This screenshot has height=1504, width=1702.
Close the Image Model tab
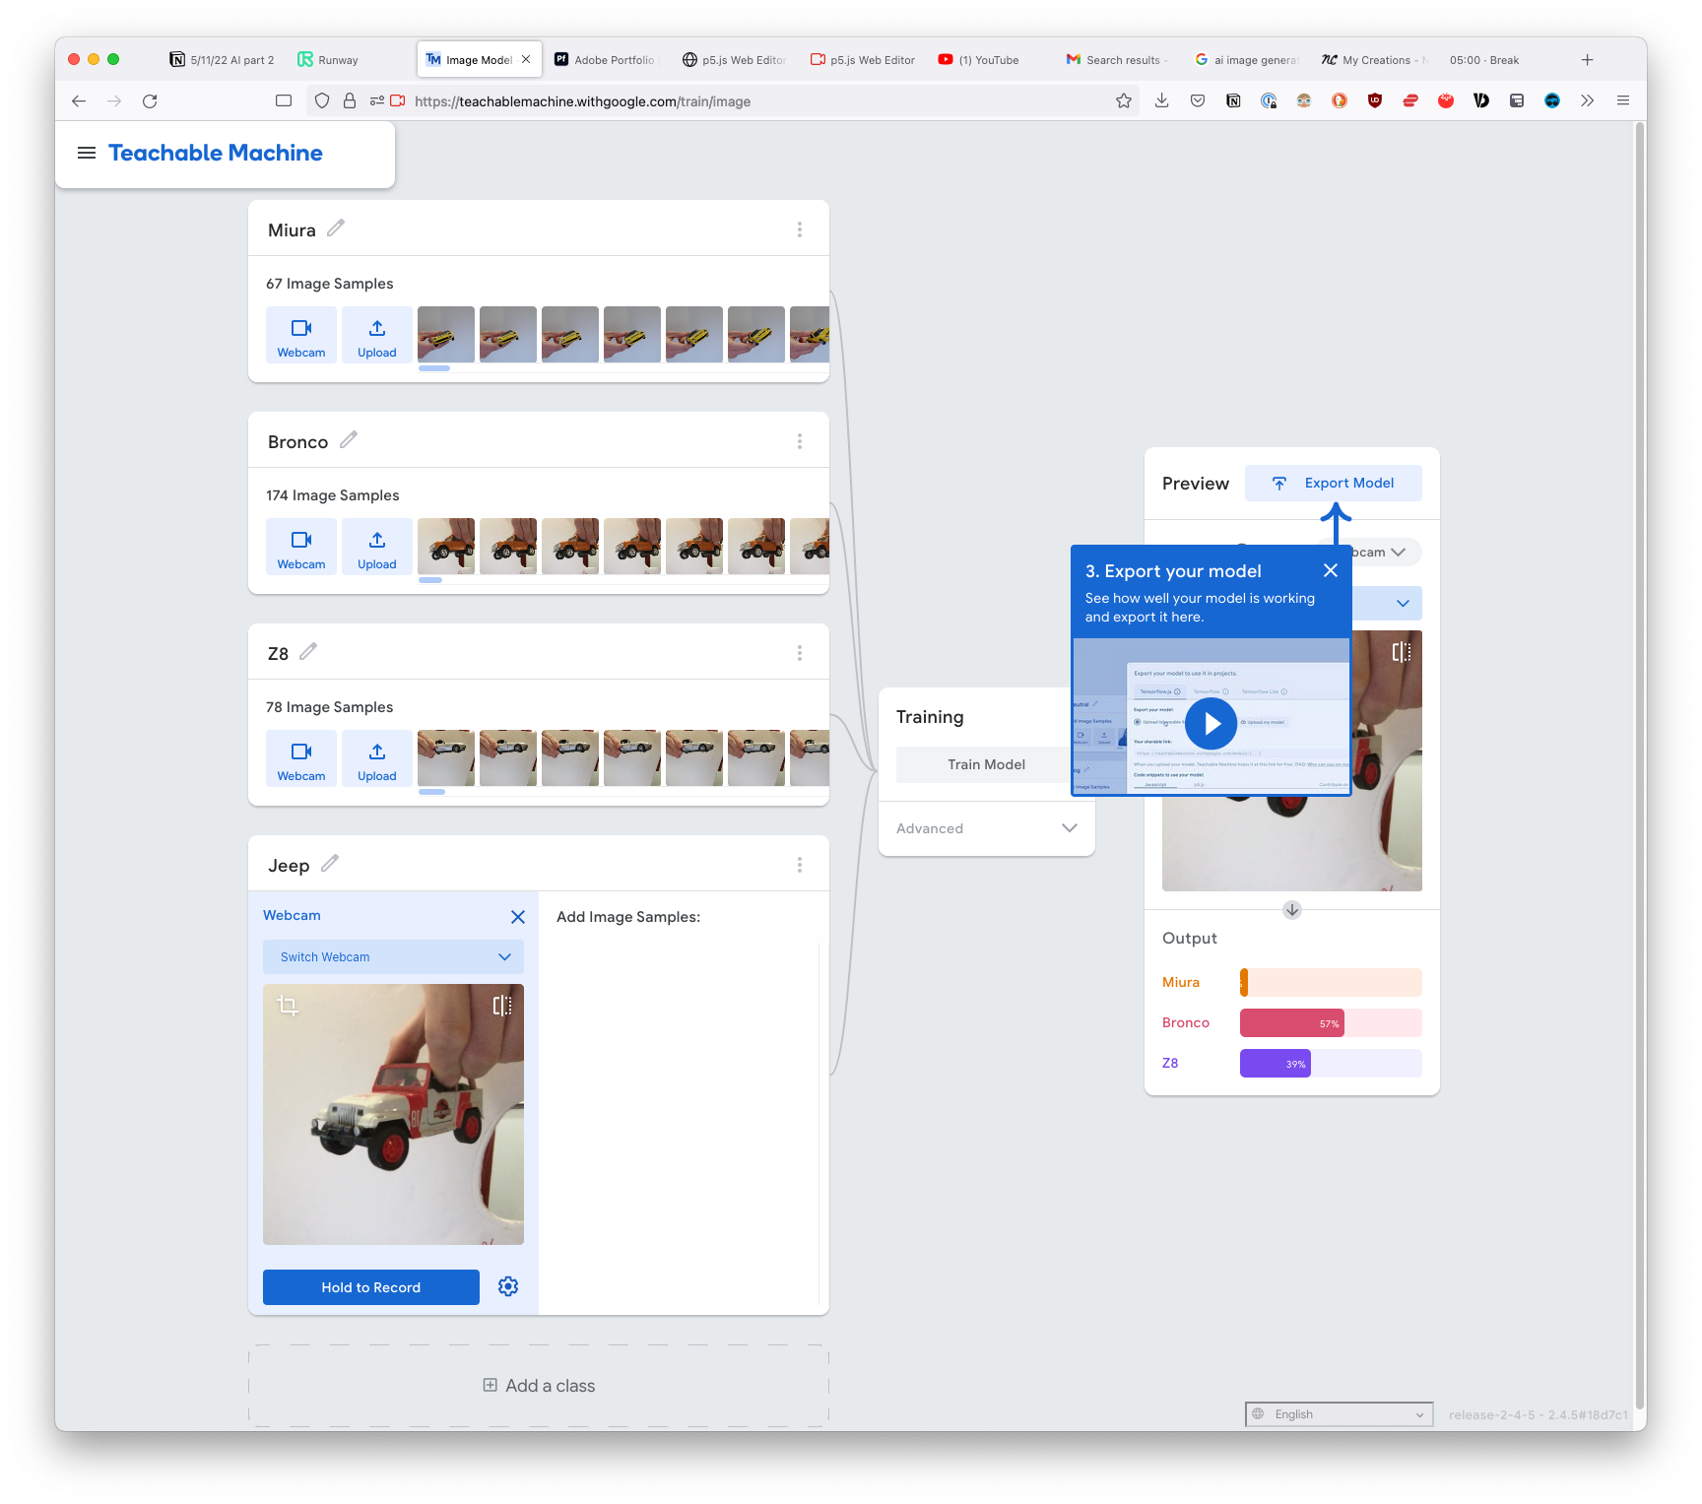[526, 59]
